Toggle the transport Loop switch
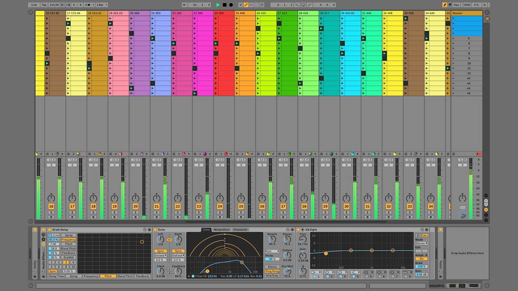518x291 pixels. pyautogui.click(x=303, y=5)
